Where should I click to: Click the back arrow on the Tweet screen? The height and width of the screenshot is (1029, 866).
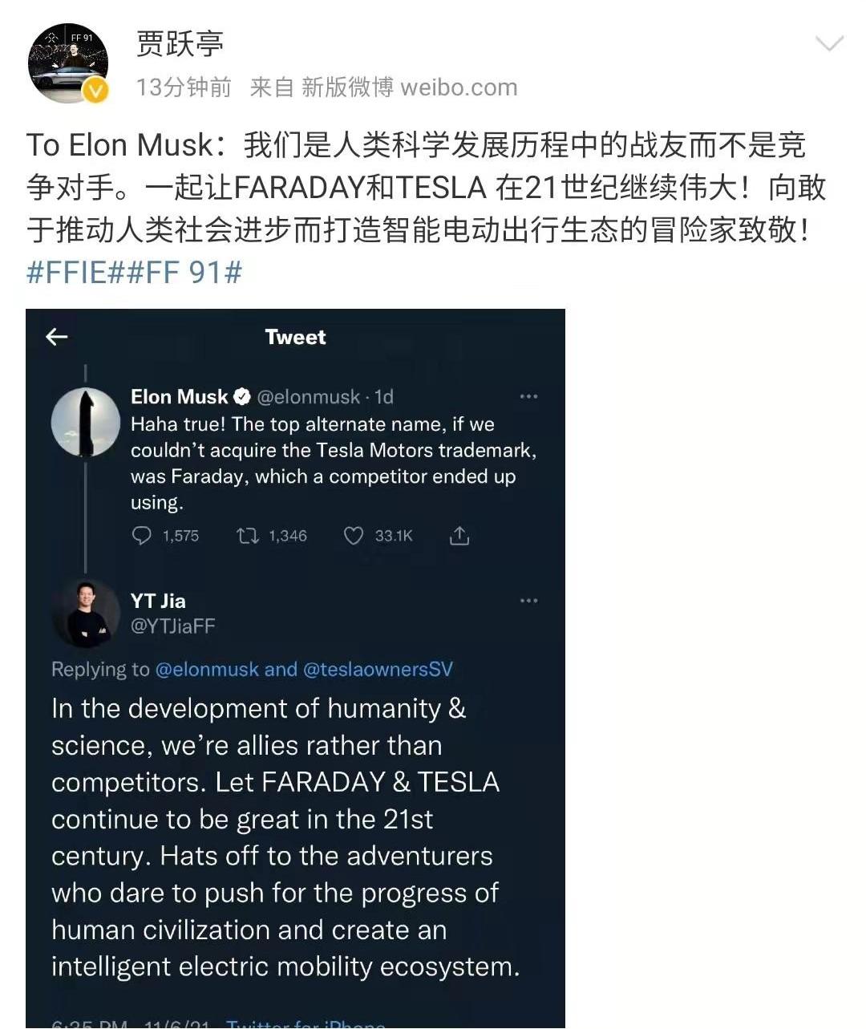[x=56, y=338]
